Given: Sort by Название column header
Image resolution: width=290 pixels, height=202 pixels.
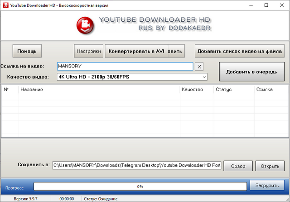Looking at the screenshot, I should pos(99,89).
